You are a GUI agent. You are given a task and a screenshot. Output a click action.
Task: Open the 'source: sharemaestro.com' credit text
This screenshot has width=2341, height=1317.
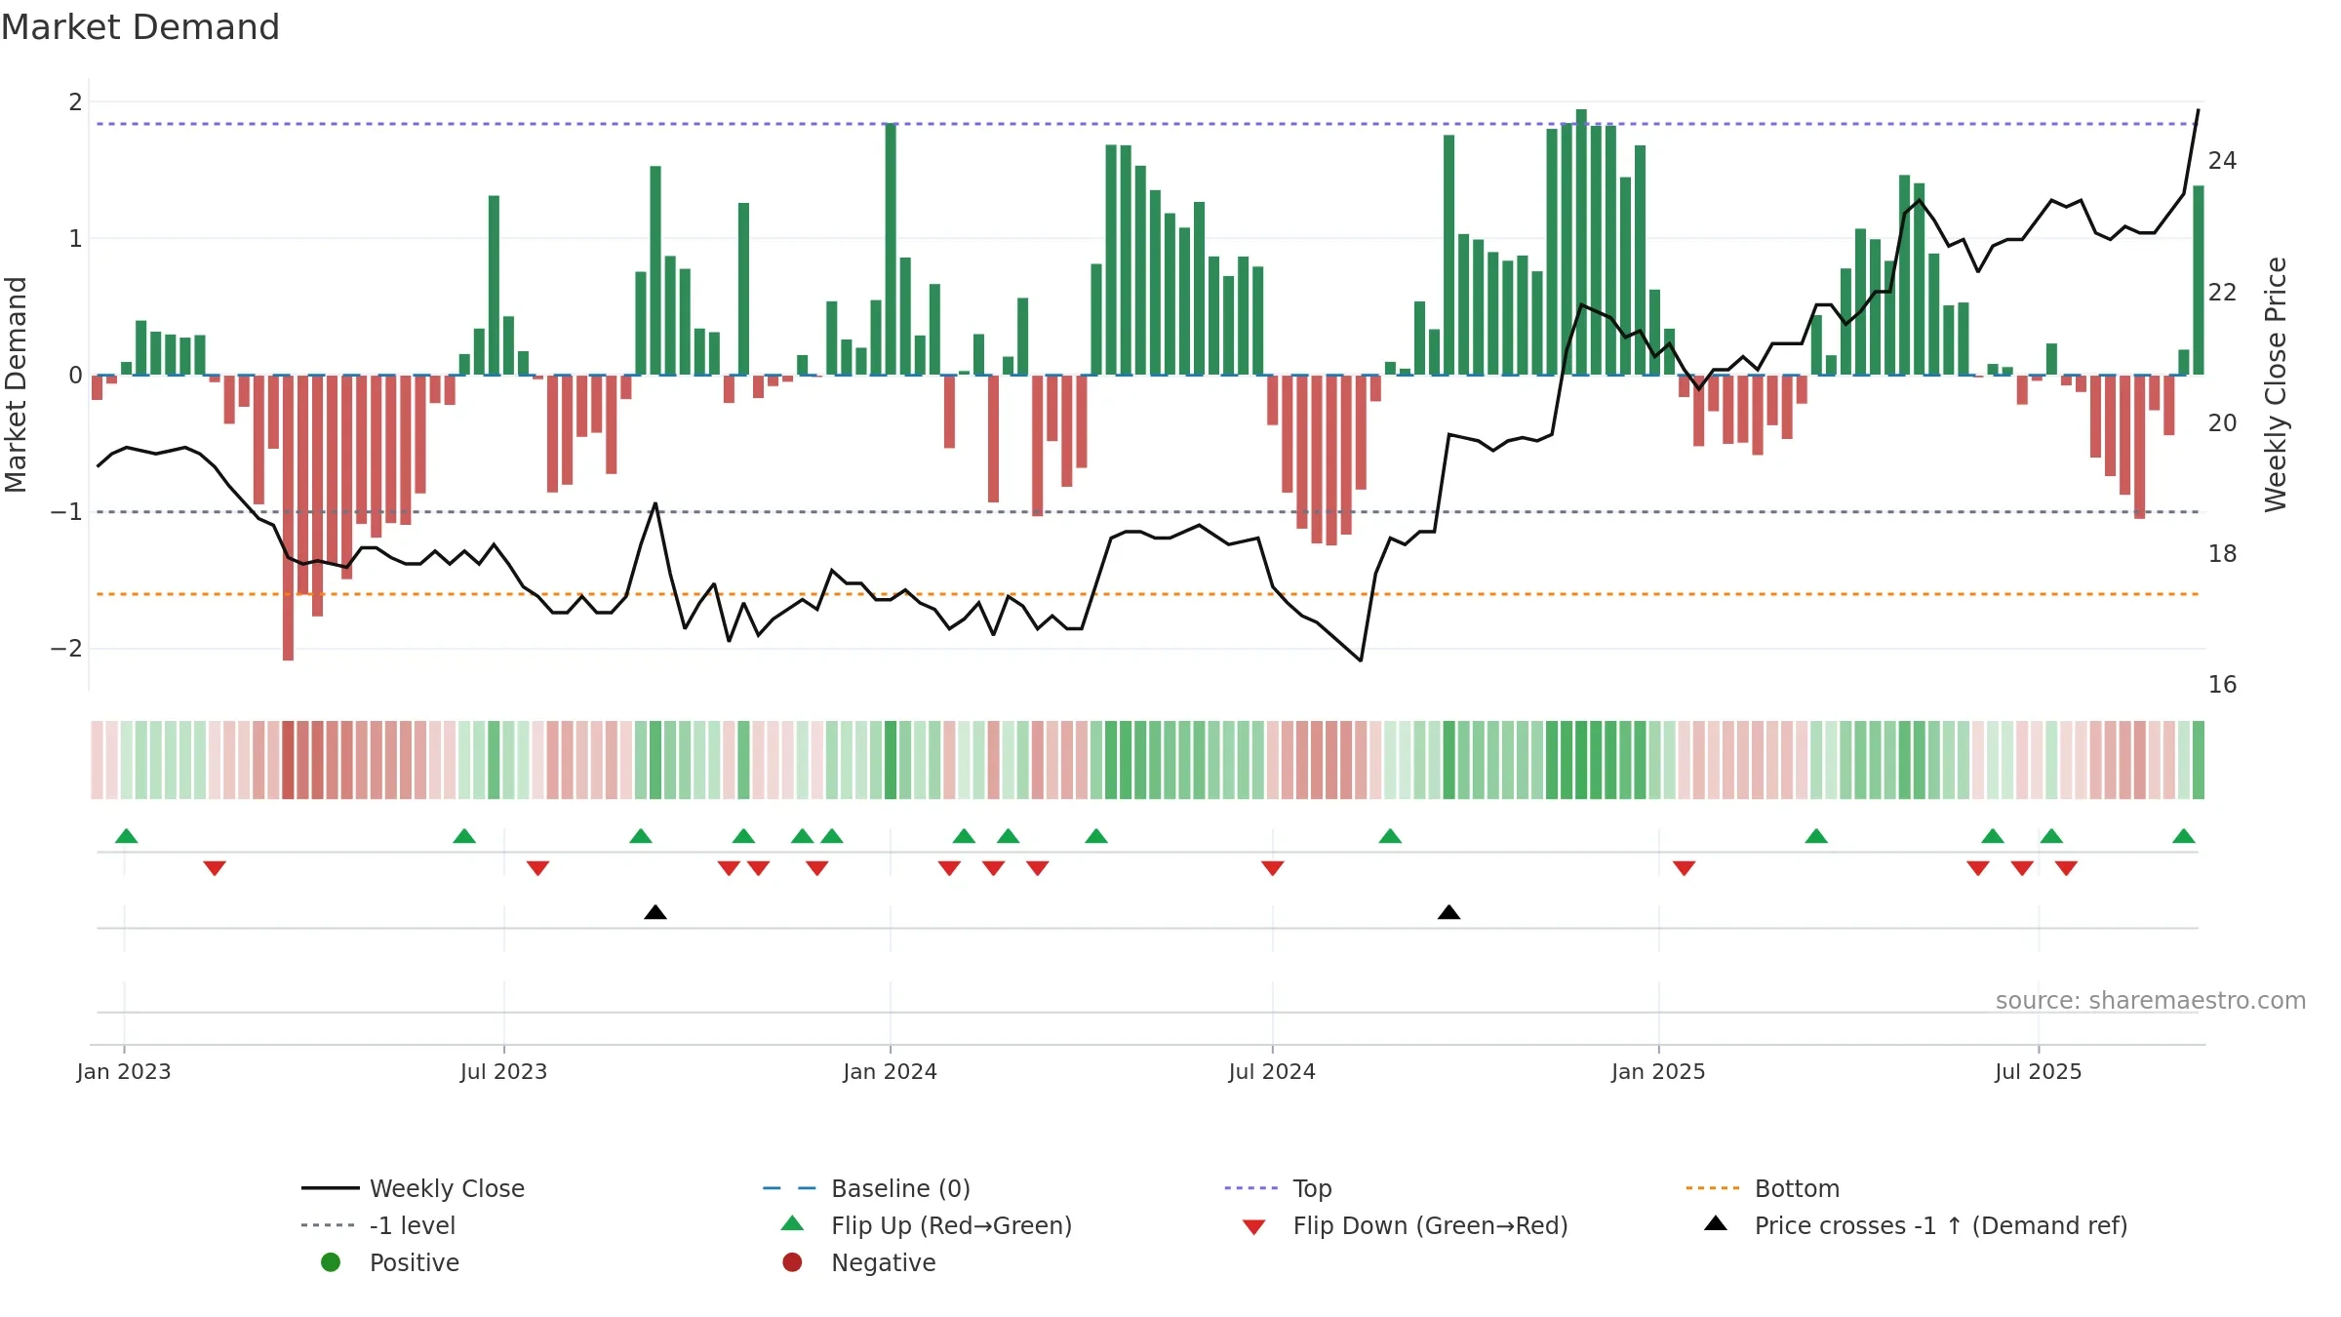pyautogui.click(x=2151, y=1000)
